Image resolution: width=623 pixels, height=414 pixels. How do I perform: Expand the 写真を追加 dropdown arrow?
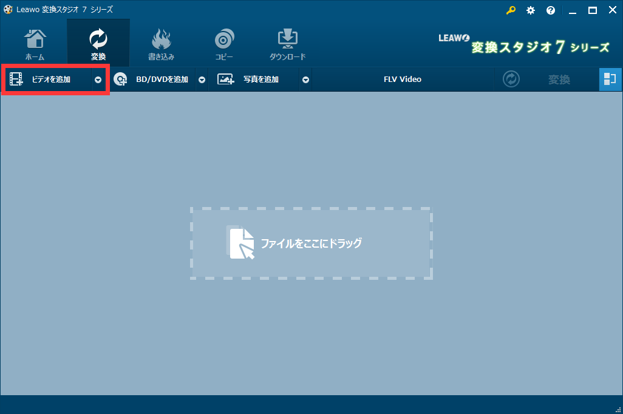(x=305, y=80)
